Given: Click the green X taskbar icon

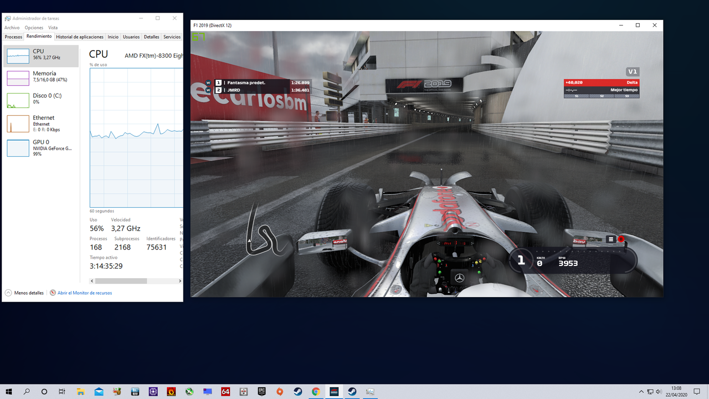Looking at the screenshot, I should click(x=189, y=391).
